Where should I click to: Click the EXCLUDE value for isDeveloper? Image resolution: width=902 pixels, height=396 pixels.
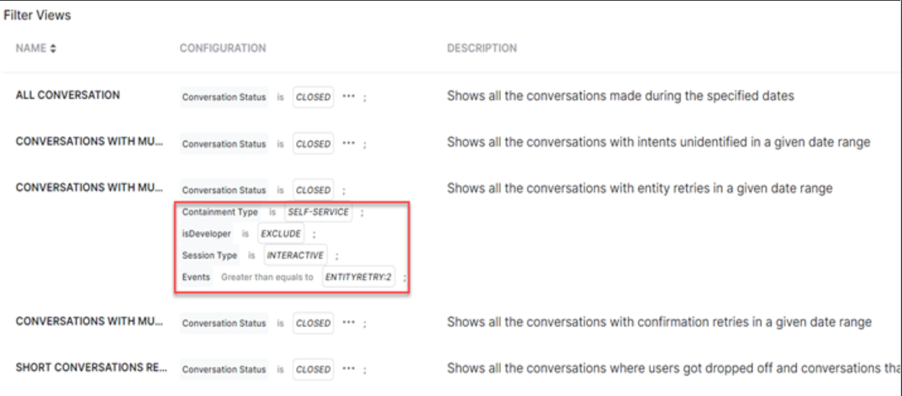click(x=280, y=234)
